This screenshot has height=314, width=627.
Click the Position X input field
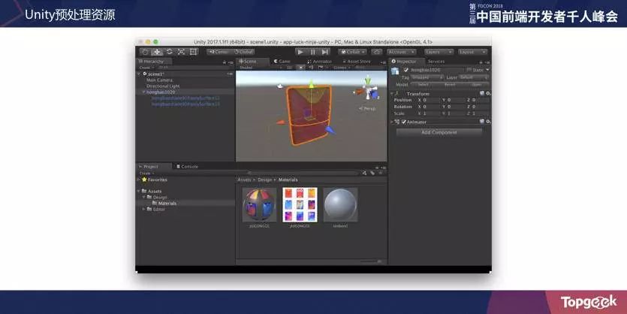point(432,100)
